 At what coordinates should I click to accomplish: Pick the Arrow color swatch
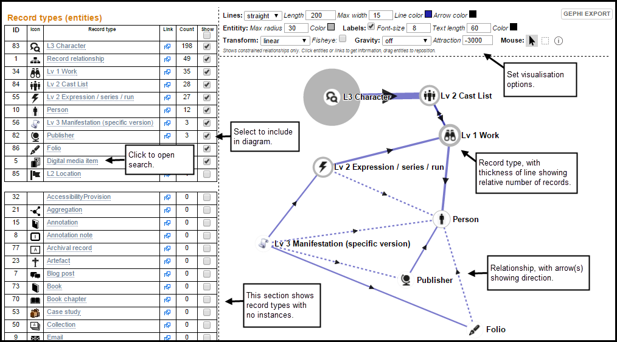pyautogui.click(x=473, y=14)
